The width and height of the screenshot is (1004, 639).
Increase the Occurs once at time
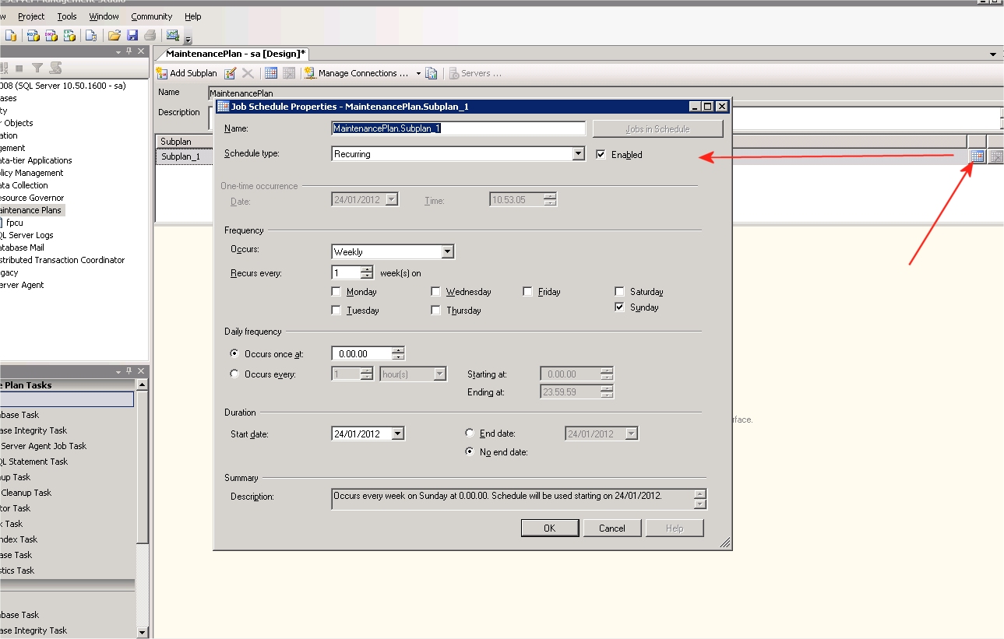coord(398,350)
